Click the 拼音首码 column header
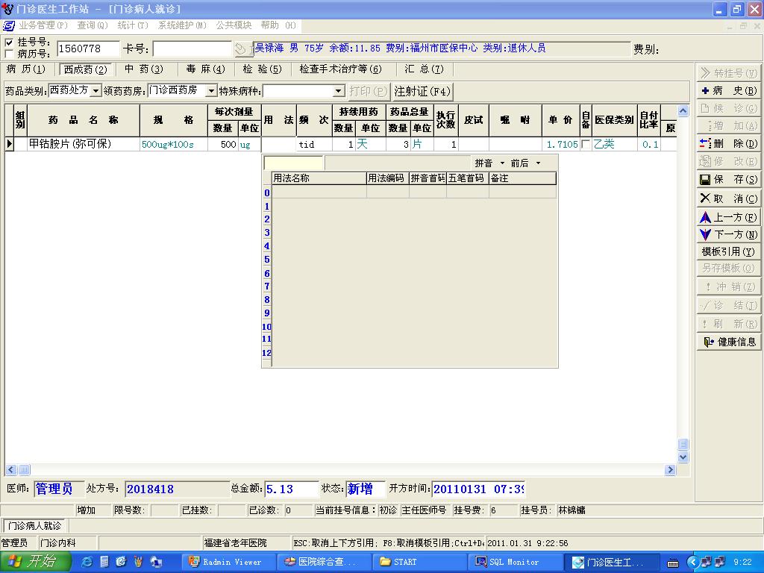This screenshot has height=573, width=764. tap(428, 178)
